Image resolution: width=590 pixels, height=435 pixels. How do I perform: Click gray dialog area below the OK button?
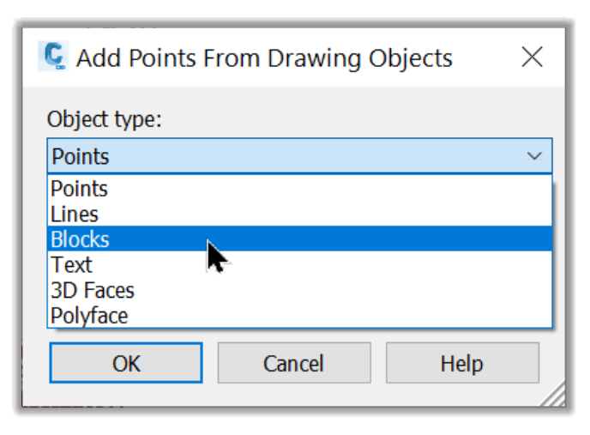[x=126, y=395]
